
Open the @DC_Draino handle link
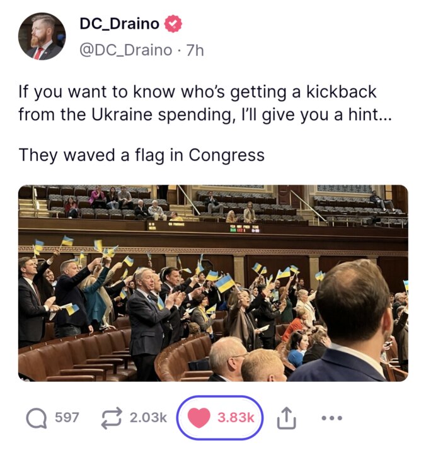[125, 50]
